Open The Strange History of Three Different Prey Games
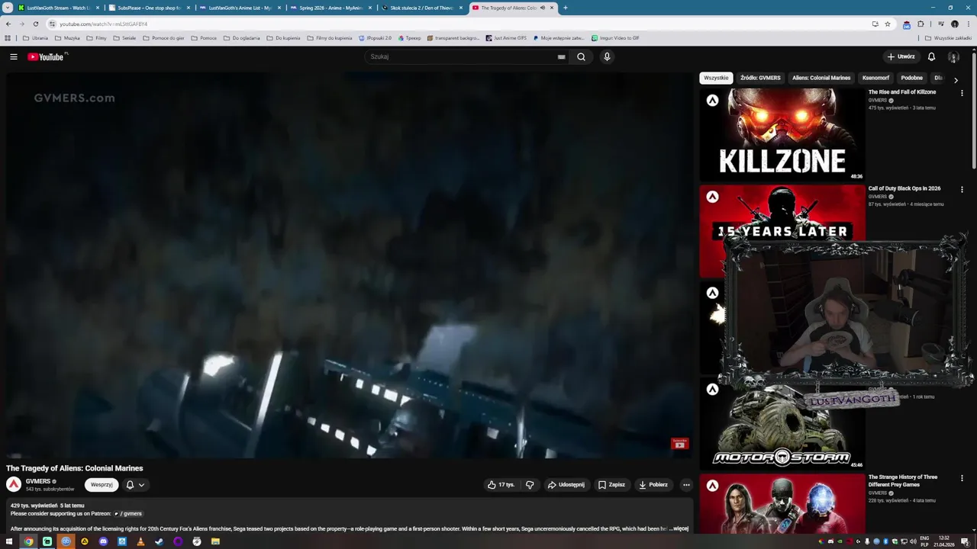Image resolution: width=977 pixels, height=549 pixels. 902,480
